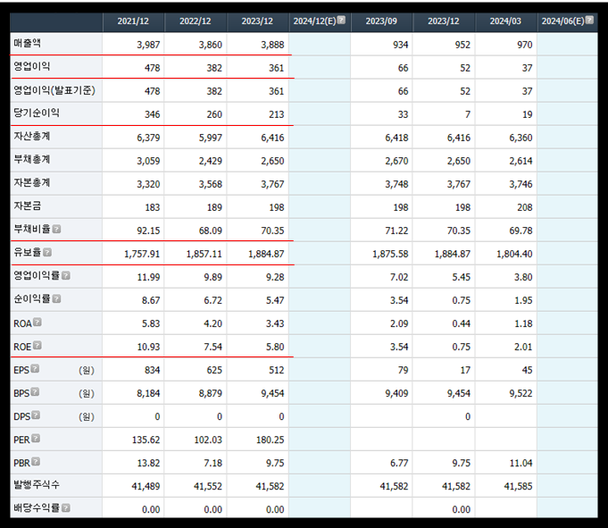Click the help icon beside 2024/12(E) header
This screenshot has width=608, height=528.
(x=341, y=20)
